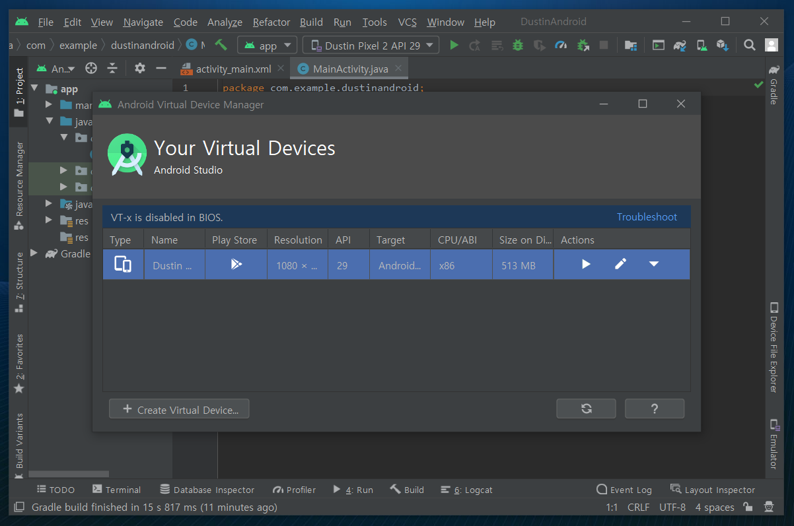Toggle Emulator tool window
The width and height of the screenshot is (794, 526).
point(774,444)
